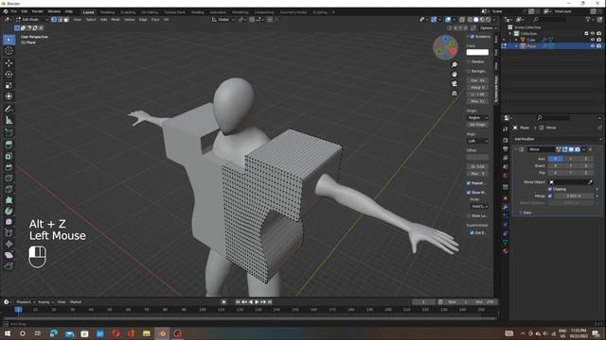
Task: Select the Knife tool
Action: pyautogui.click(x=9, y=189)
